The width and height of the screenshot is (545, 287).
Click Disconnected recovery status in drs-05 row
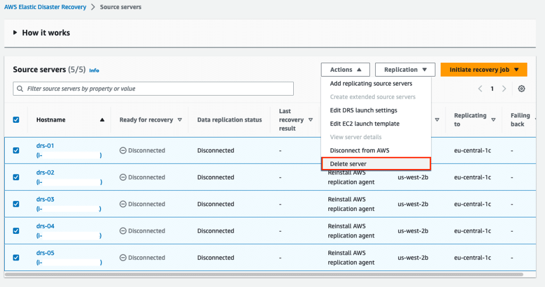(x=143, y=257)
